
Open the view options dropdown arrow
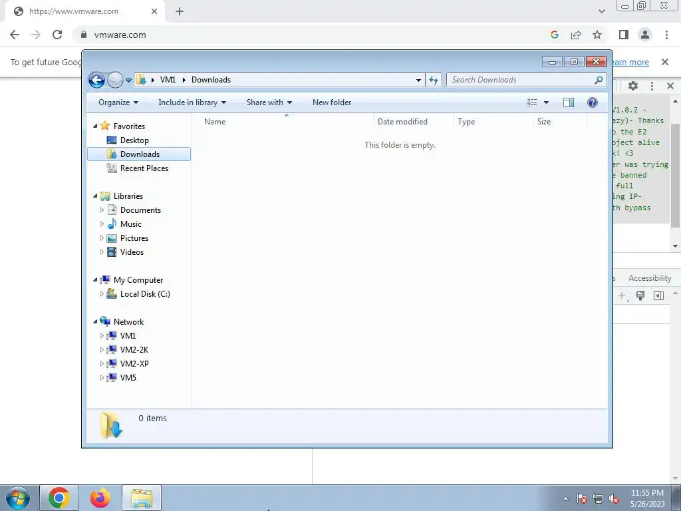tap(547, 102)
